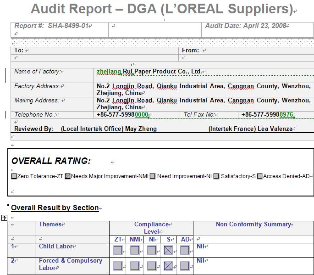Click (Local Intertek Office) May Zheng text

coord(109,129)
